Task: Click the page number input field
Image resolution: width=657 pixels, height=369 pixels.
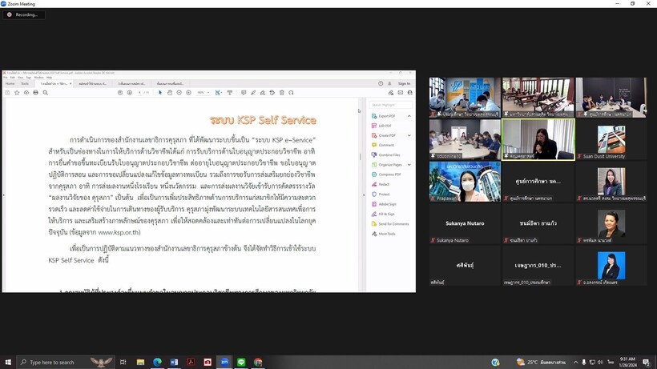Action: point(139,93)
